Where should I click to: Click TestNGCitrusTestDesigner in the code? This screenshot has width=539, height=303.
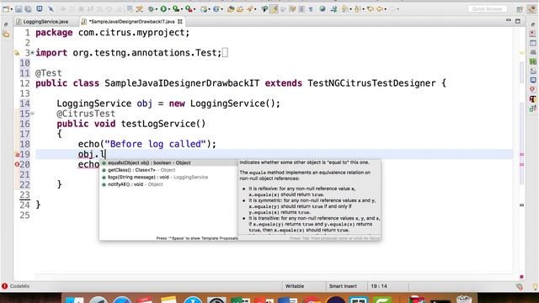coord(371,83)
